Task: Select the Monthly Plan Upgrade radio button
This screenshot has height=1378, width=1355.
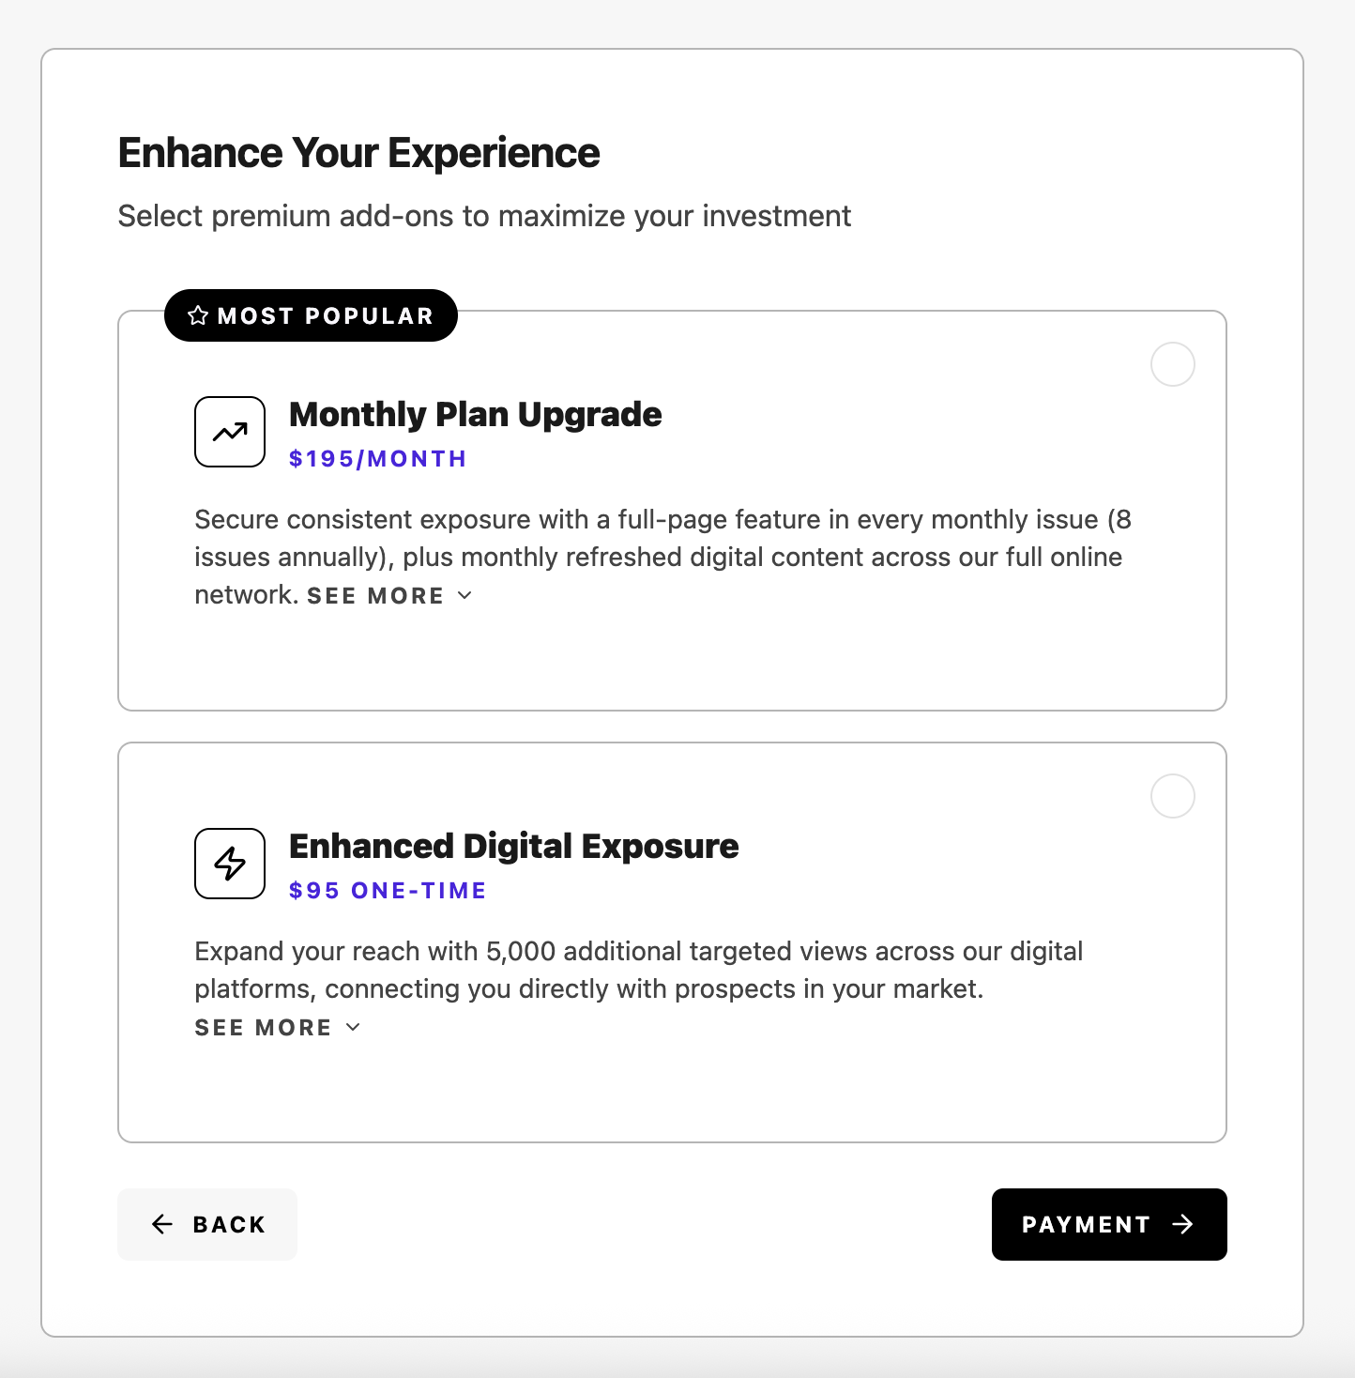Action: click(1172, 364)
